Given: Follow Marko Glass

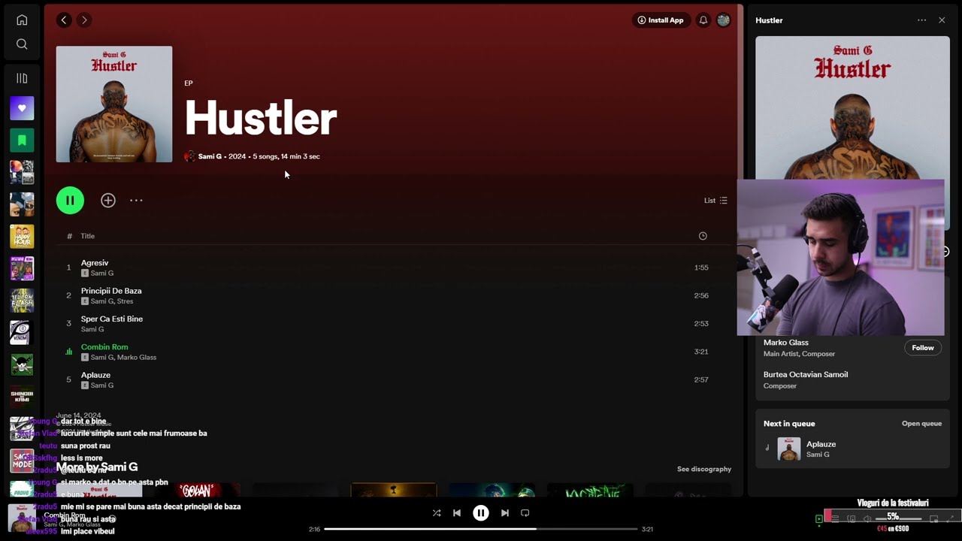Looking at the screenshot, I should point(923,348).
